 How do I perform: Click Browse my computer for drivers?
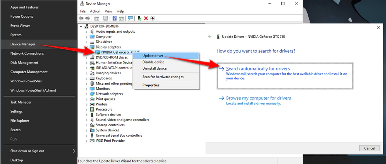258,98
